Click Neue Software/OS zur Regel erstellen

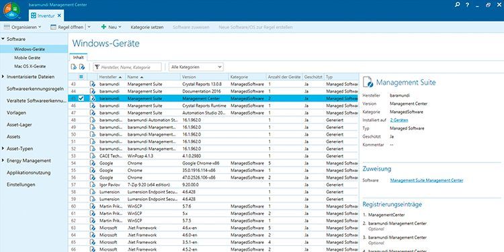(255, 28)
